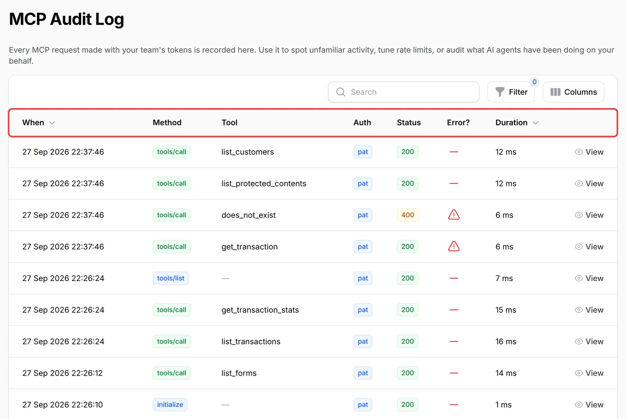Click the list_customers tool name
This screenshot has width=626, height=419.
(x=248, y=152)
